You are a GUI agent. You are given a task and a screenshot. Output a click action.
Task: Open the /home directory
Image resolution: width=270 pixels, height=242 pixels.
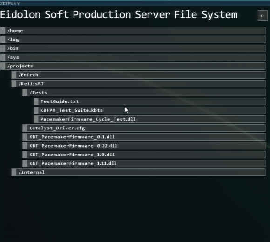(133, 31)
